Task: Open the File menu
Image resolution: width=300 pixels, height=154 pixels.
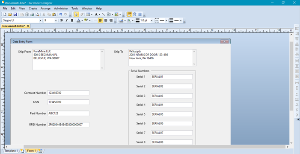Action: [5, 9]
